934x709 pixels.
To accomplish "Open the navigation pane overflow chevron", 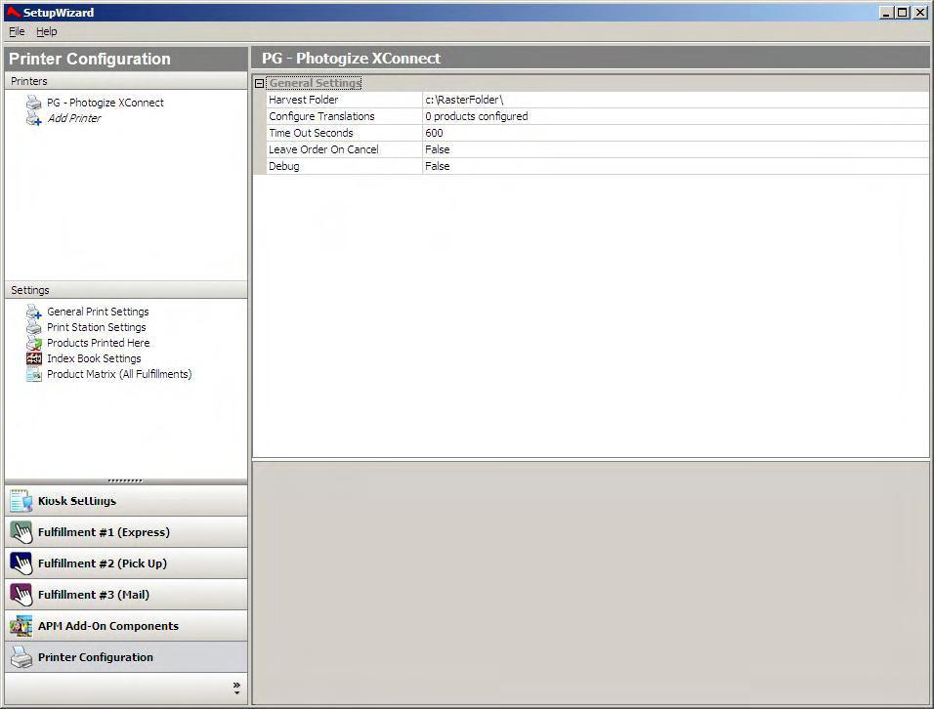I will (x=236, y=688).
